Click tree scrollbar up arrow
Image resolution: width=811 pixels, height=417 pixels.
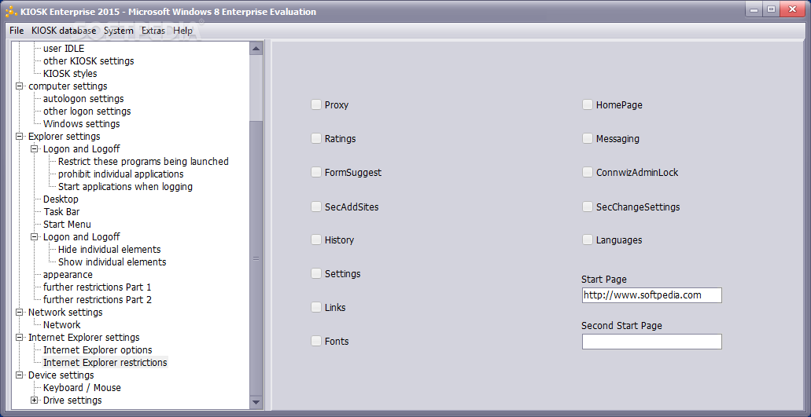click(256, 49)
